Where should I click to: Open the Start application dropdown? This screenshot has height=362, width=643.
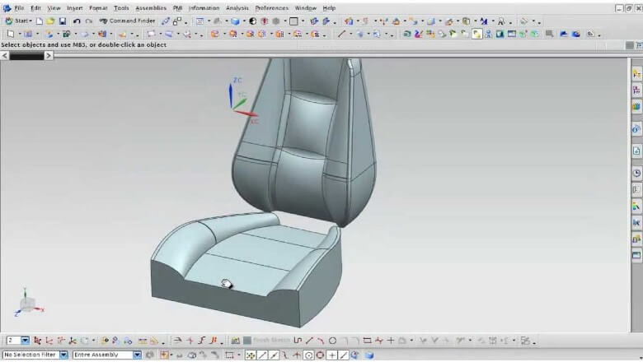pos(18,21)
